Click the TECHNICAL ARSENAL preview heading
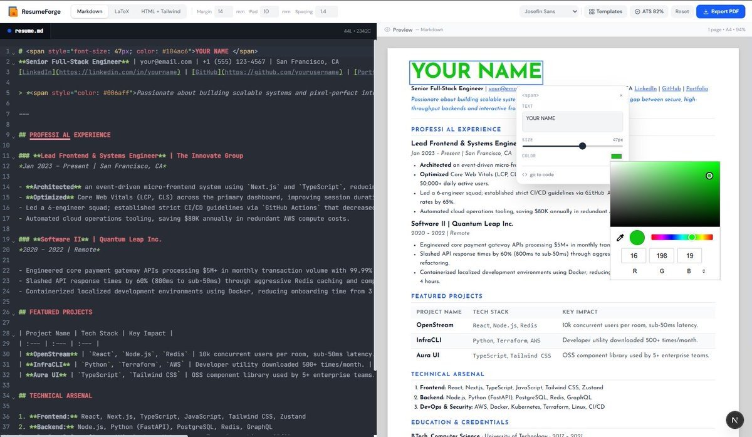 [x=448, y=374]
